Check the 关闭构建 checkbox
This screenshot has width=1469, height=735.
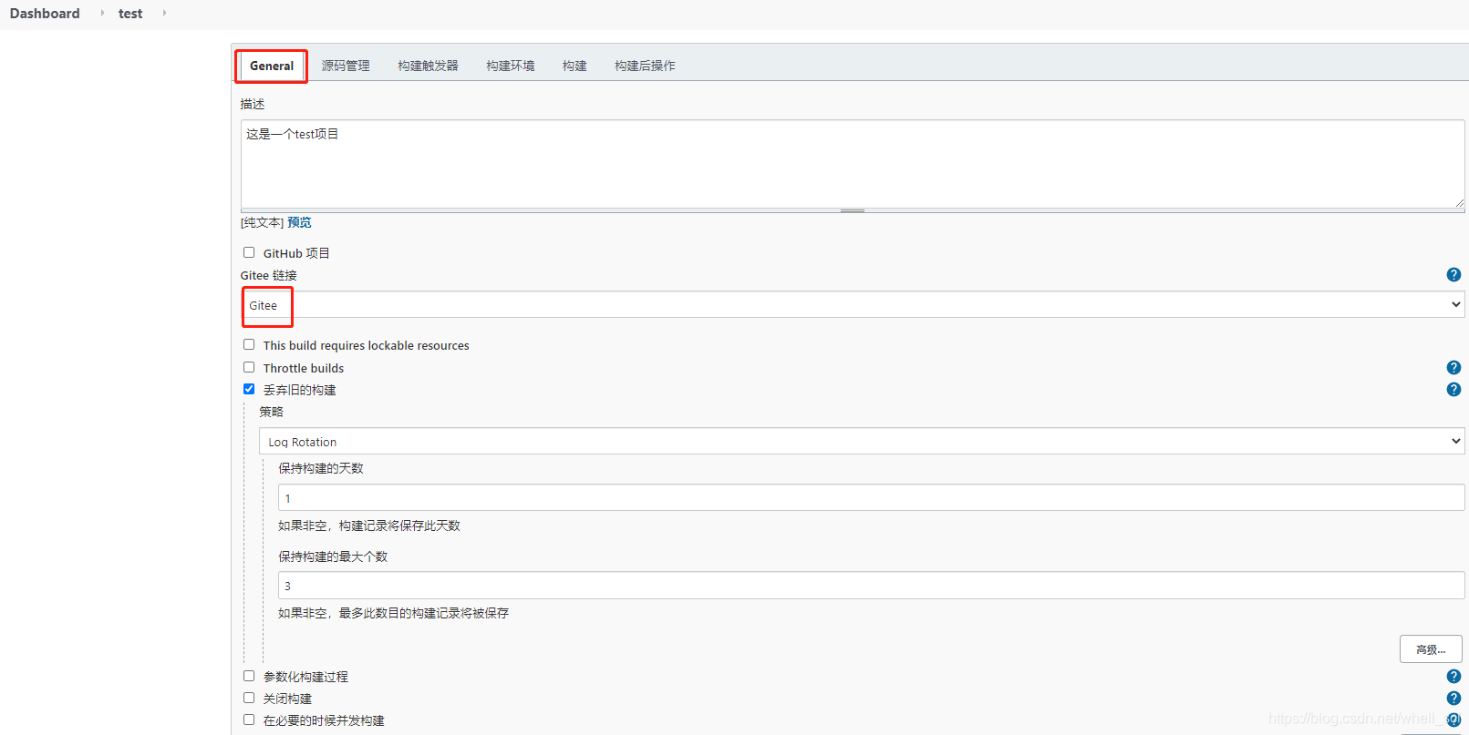(x=249, y=698)
